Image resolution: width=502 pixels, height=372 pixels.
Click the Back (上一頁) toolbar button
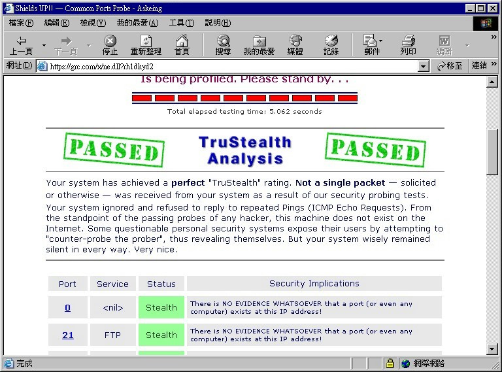21,46
